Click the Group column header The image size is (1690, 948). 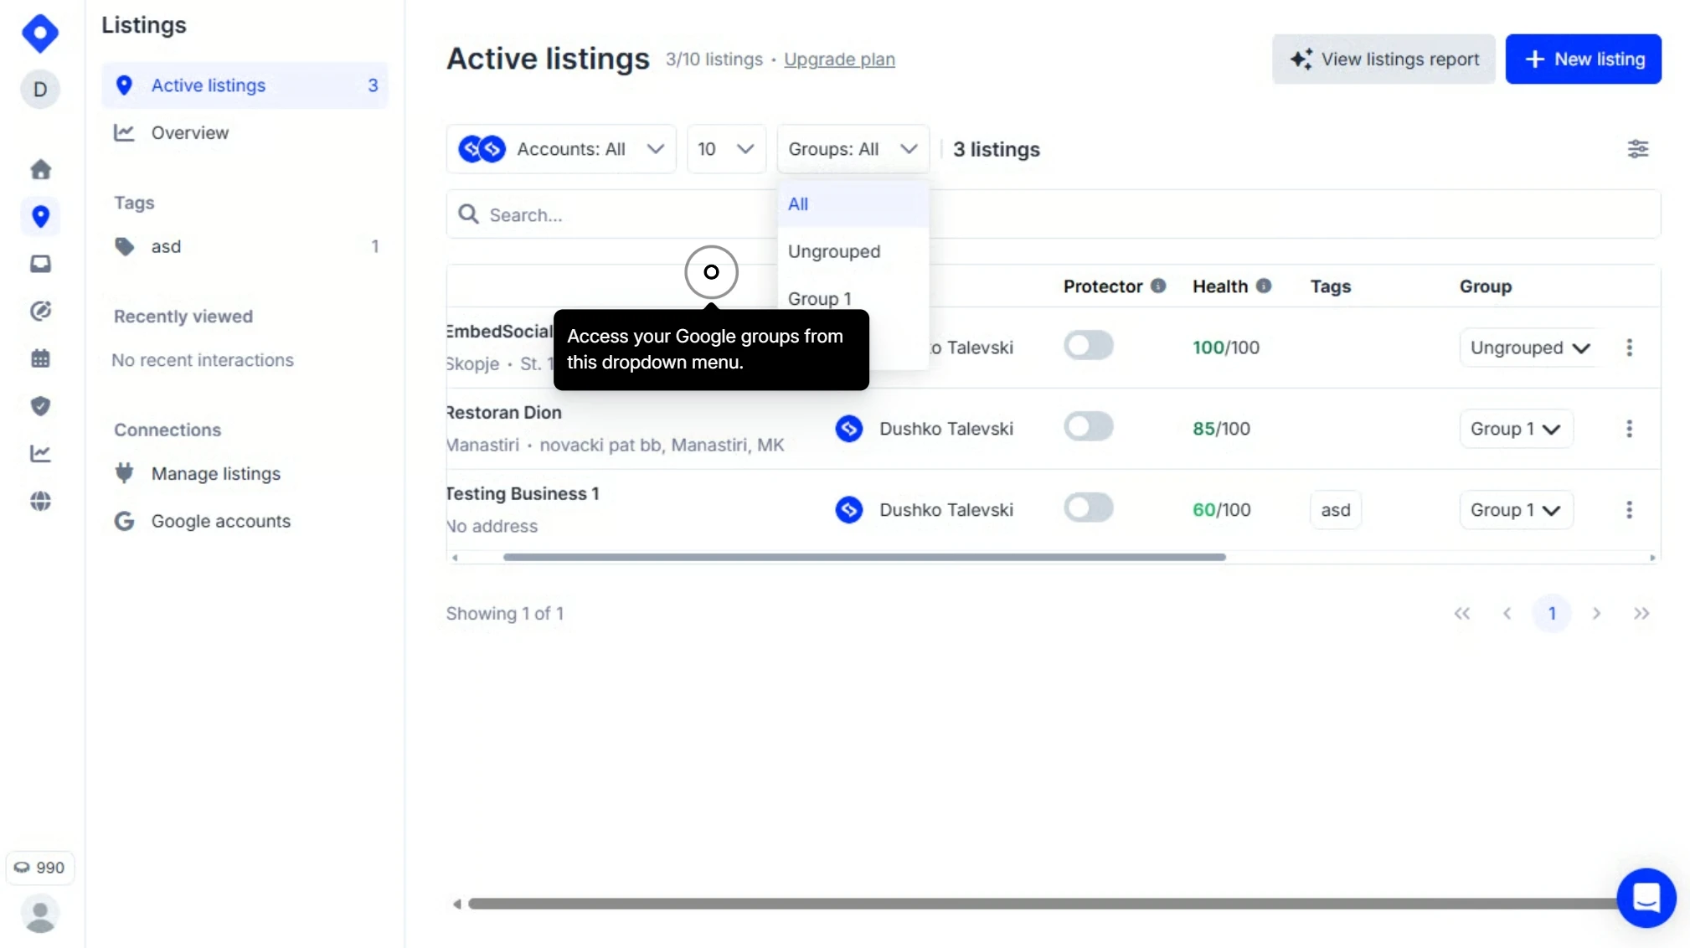tap(1485, 286)
